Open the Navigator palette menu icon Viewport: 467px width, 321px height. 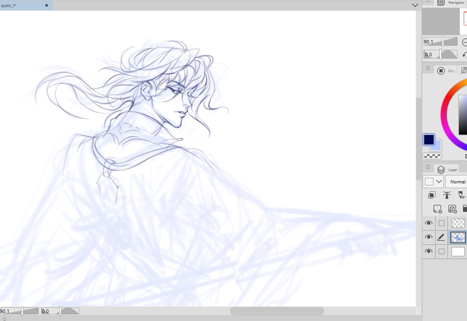427,2
